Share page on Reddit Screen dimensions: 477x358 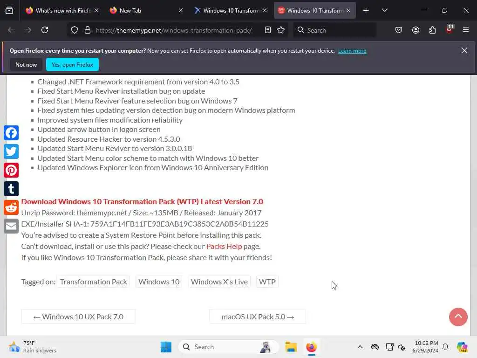[11, 207]
